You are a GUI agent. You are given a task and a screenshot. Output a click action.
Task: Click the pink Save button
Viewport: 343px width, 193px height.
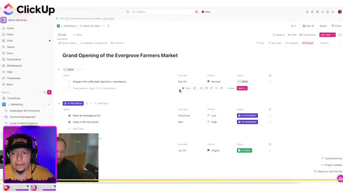[x=242, y=88]
